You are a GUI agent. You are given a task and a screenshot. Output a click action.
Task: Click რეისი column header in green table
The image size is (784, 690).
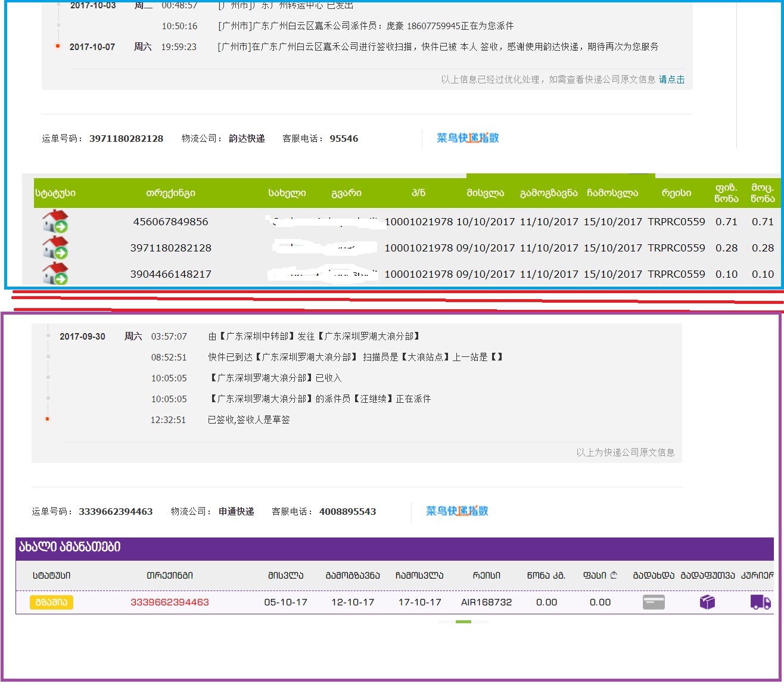[677, 193]
